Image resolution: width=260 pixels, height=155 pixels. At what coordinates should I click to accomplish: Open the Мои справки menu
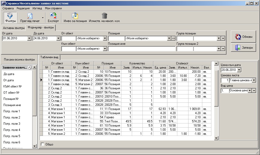tap(53, 8)
